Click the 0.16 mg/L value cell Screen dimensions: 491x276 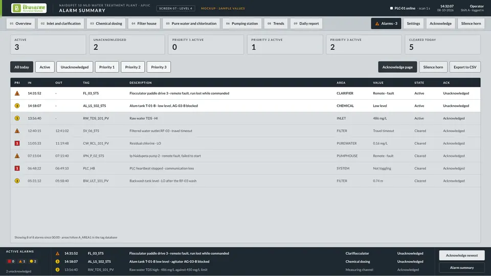380,143
